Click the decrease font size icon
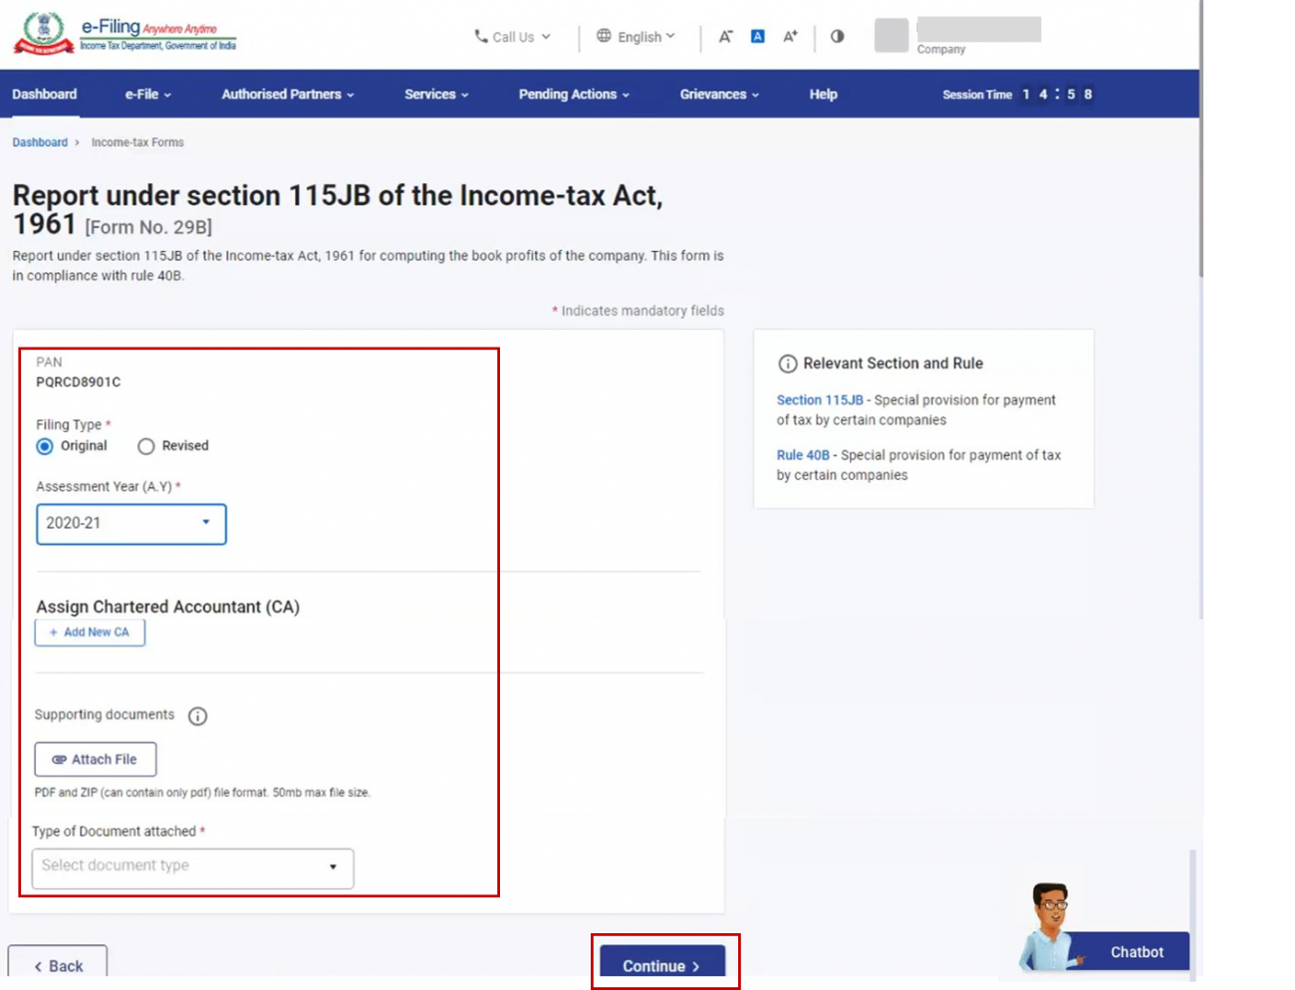This screenshot has height=990, width=1295. [726, 36]
